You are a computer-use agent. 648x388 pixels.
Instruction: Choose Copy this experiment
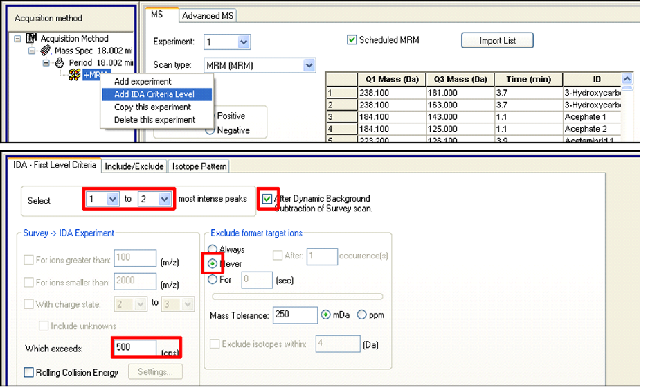tap(152, 107)
